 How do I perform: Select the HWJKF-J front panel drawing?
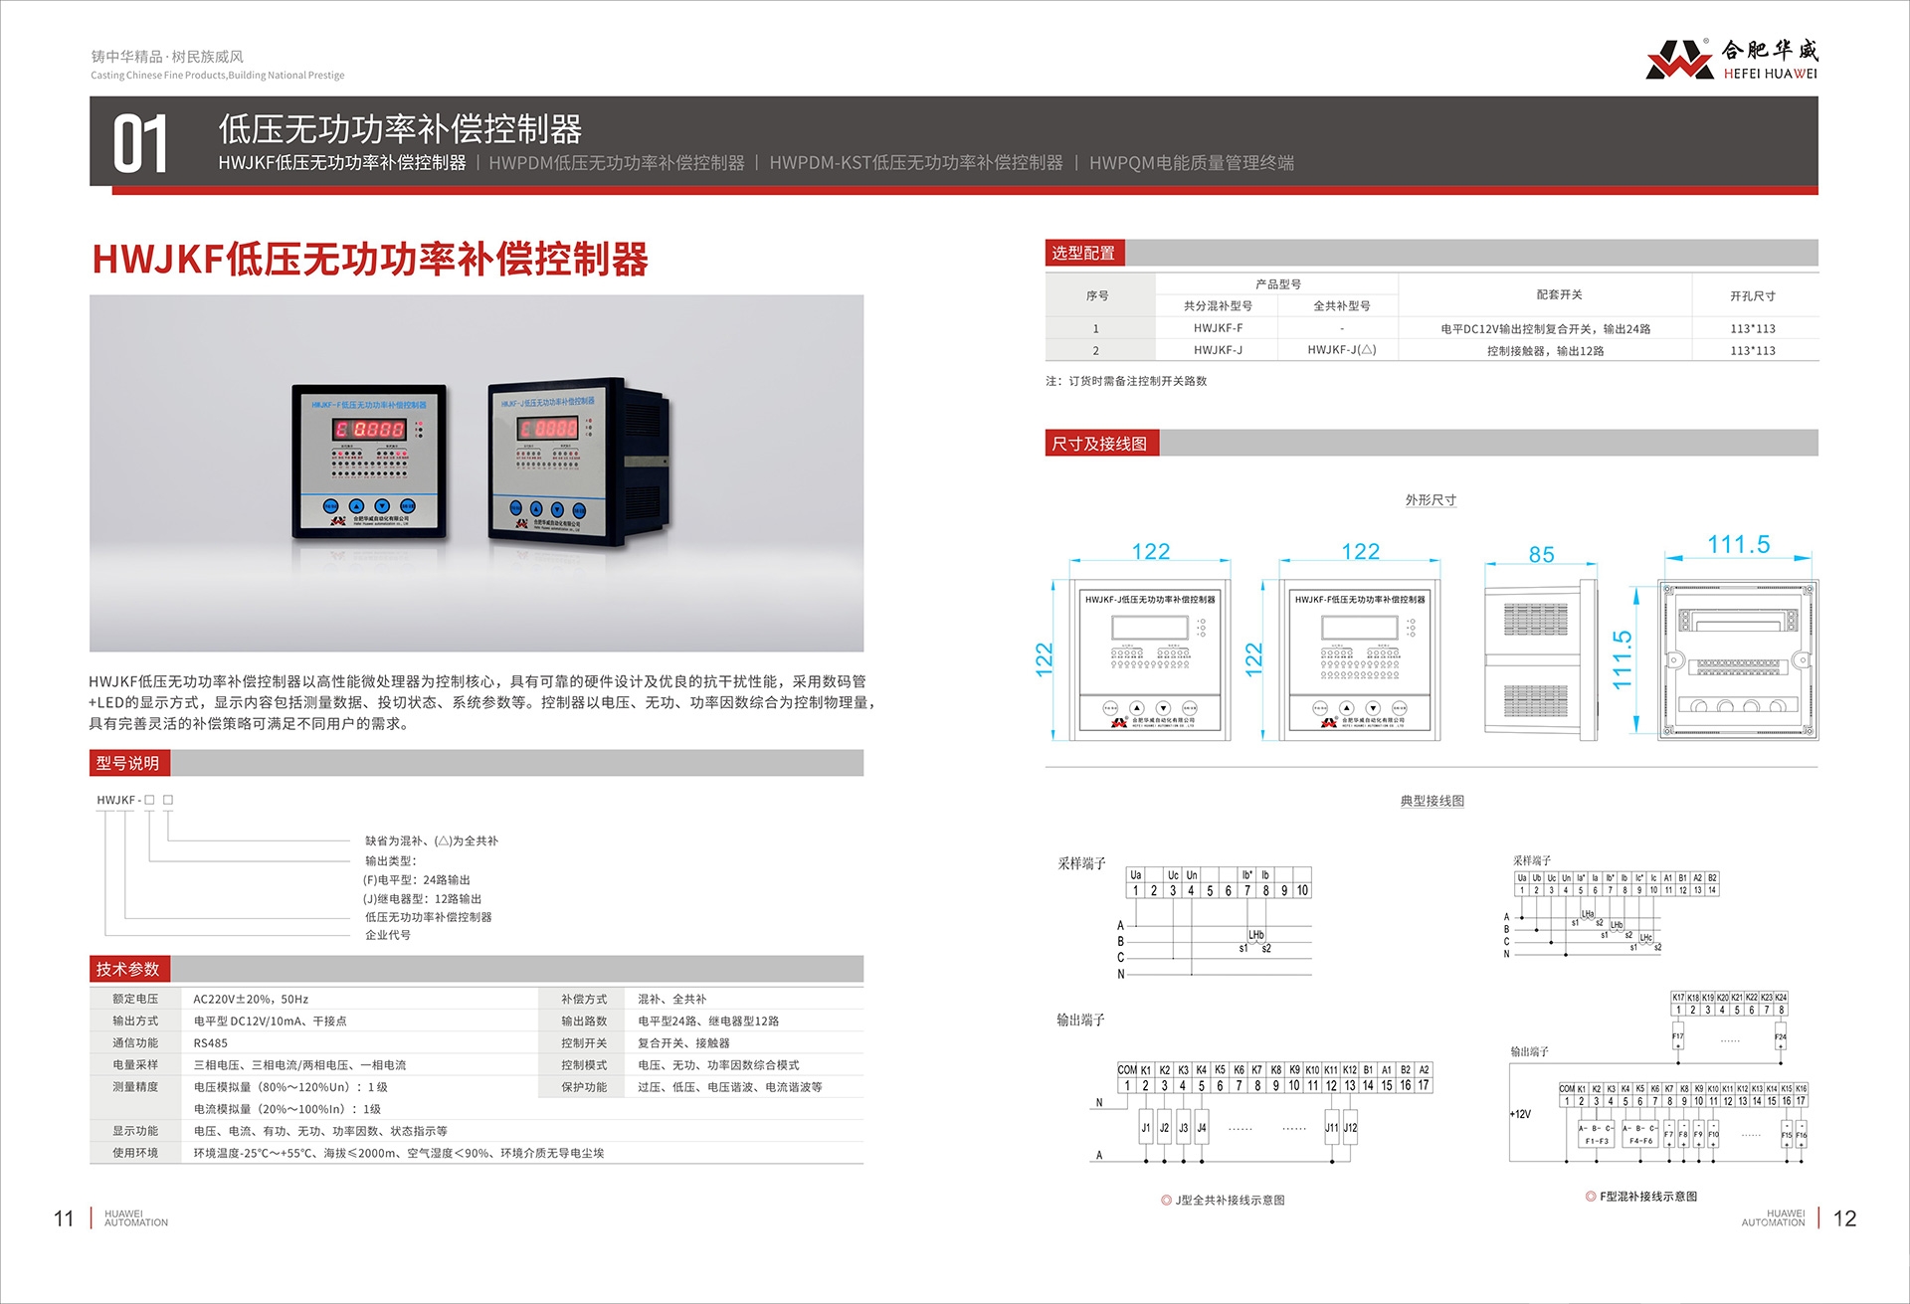point(1150,660)
